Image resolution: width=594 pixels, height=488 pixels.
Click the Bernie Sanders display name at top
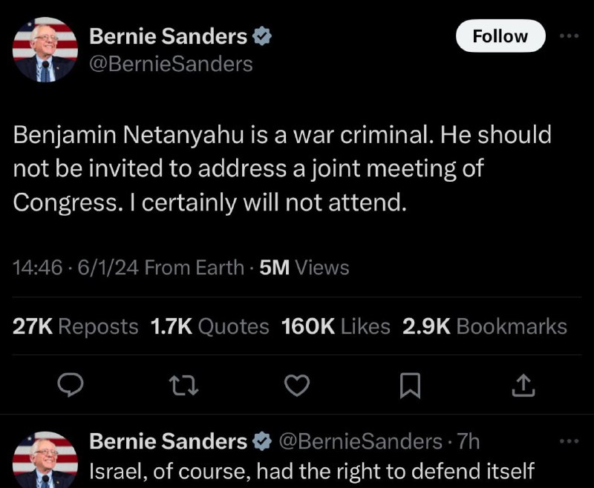pyautogui.click(x=168, y=36)
